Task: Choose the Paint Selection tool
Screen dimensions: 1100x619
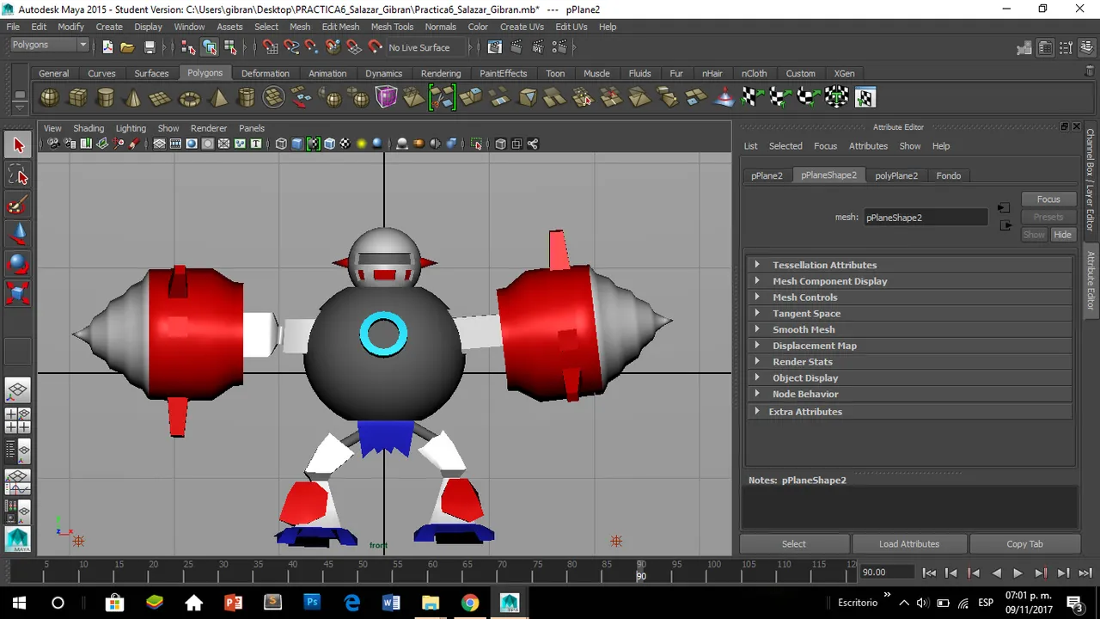Action: pyautogui.click(x=18, y=205)
